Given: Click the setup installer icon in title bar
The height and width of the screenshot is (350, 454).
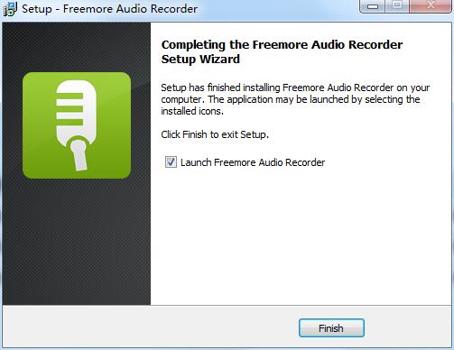Looking at the screenshot, I should tap(10, 9).
